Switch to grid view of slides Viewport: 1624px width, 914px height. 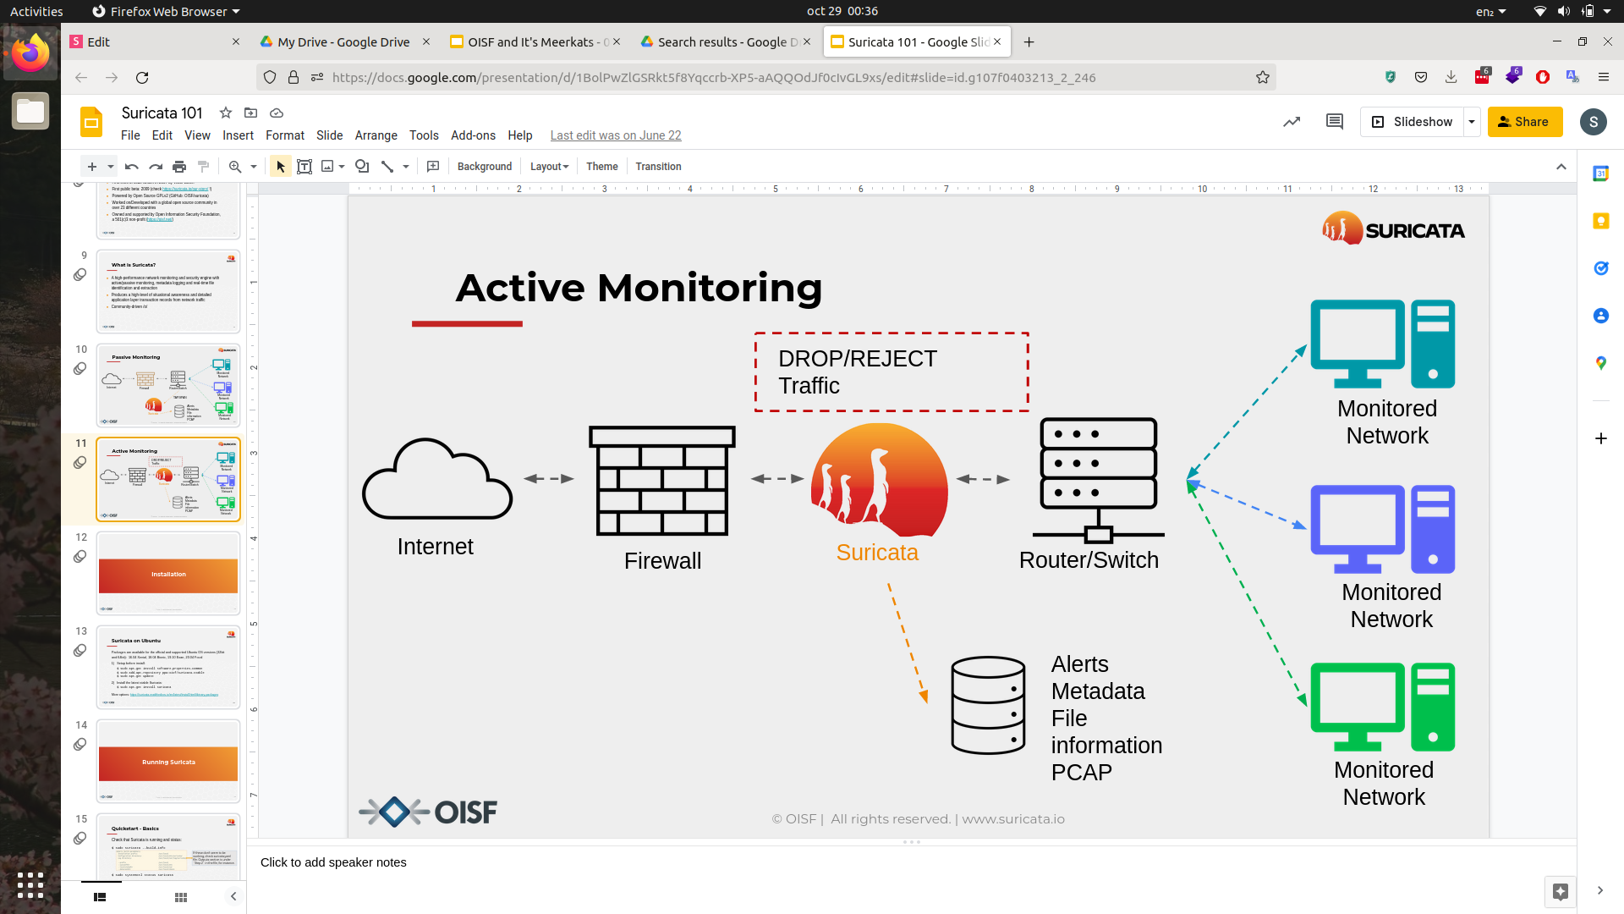click(x=180, y=897)
